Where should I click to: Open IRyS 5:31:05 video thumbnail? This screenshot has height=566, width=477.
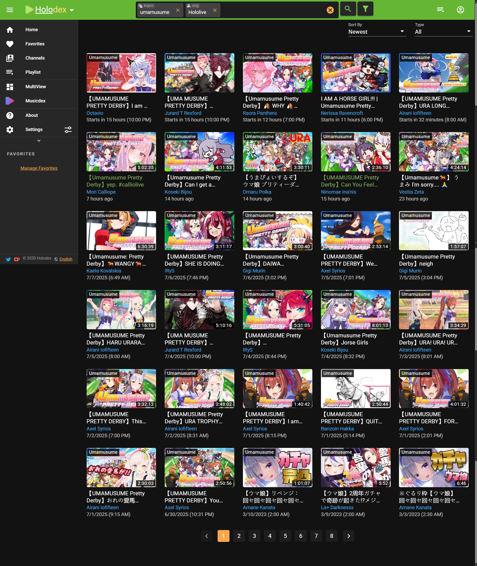(277, 309)
